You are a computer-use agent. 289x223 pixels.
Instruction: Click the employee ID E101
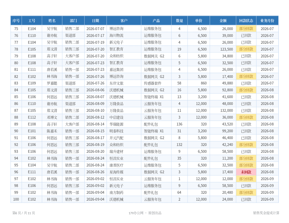pyautogui.click(x=32, y=131)
